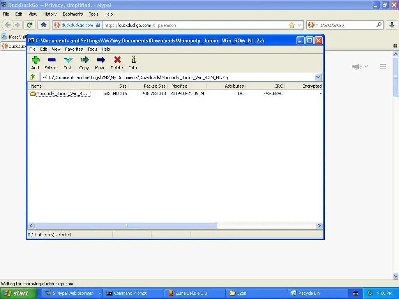Open the tab groups icon in Mypal
The width and height of the screenshot is (399, 299).
coord(395,46)
